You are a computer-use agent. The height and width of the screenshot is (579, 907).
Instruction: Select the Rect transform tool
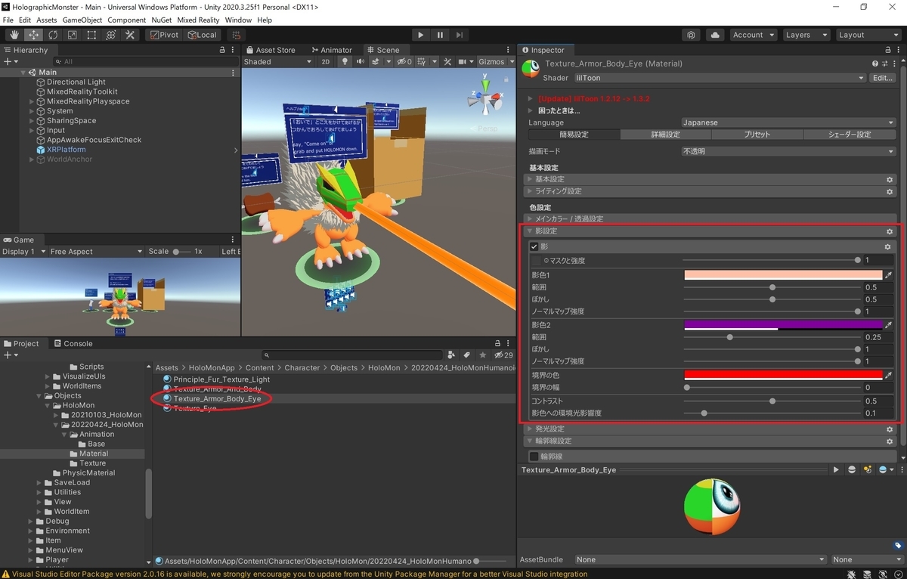[91, 35]
